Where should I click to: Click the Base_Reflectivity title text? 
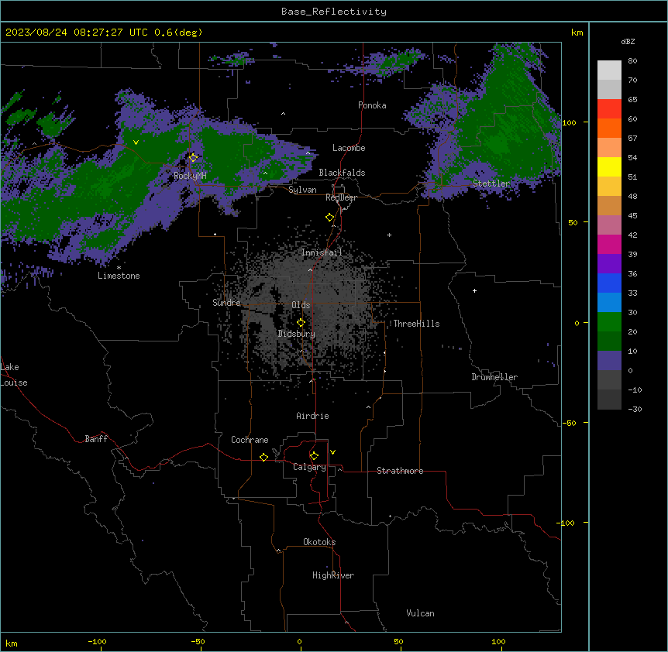(334, 12)
